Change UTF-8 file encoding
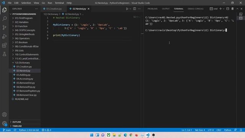Screen dimensions: 245x138 [x=211, y=130]
